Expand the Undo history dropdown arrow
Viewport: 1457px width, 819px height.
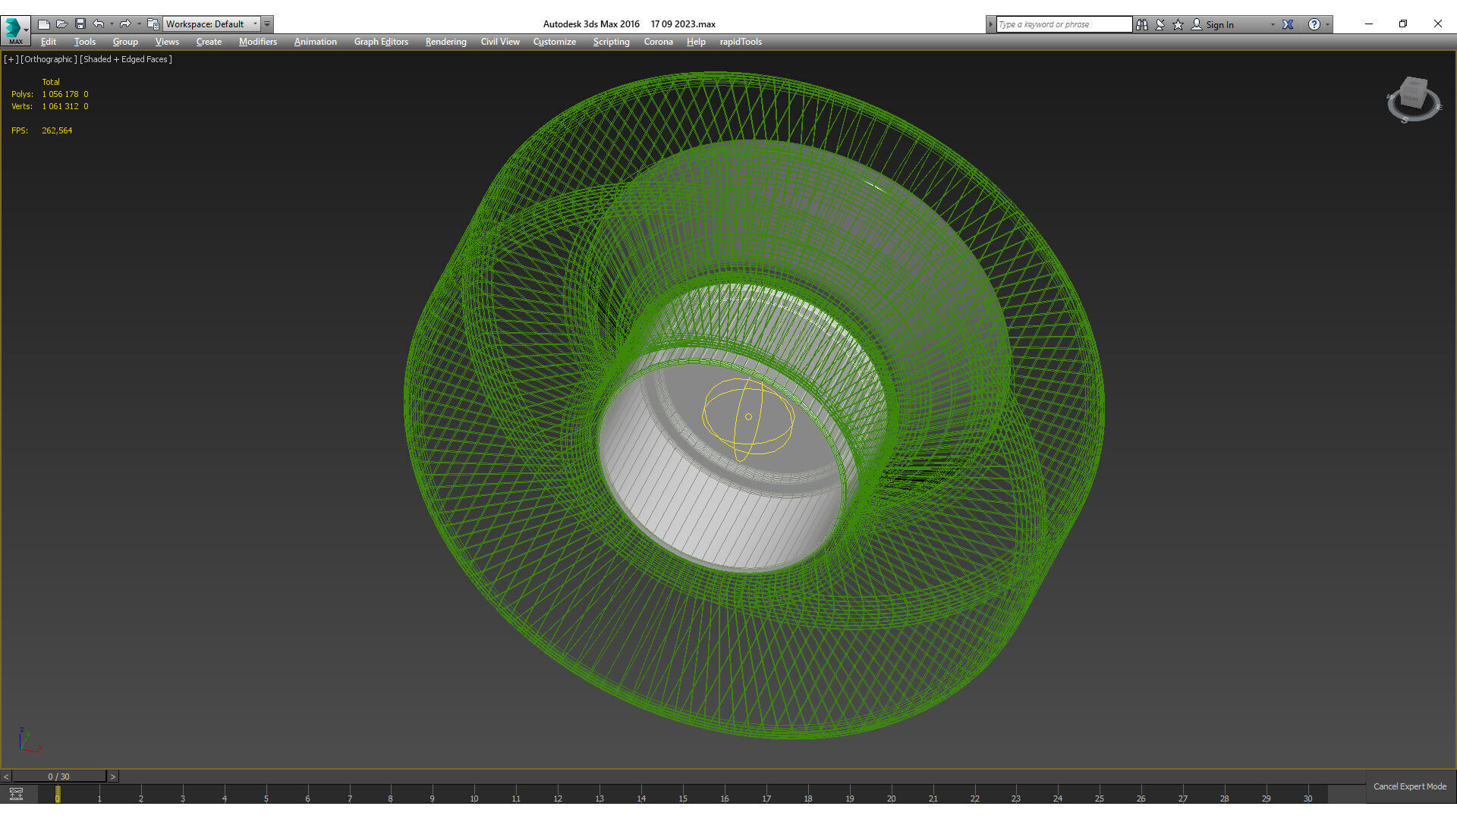pyautogui.click(x=112, y=24)
